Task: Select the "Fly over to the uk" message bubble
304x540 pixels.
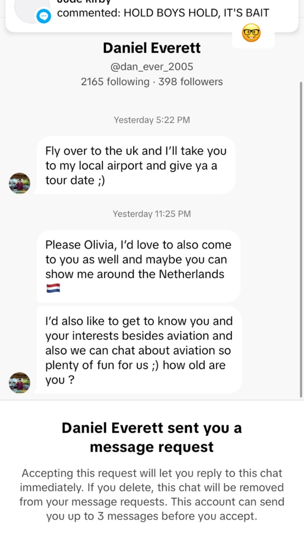Action: point(136,165)
